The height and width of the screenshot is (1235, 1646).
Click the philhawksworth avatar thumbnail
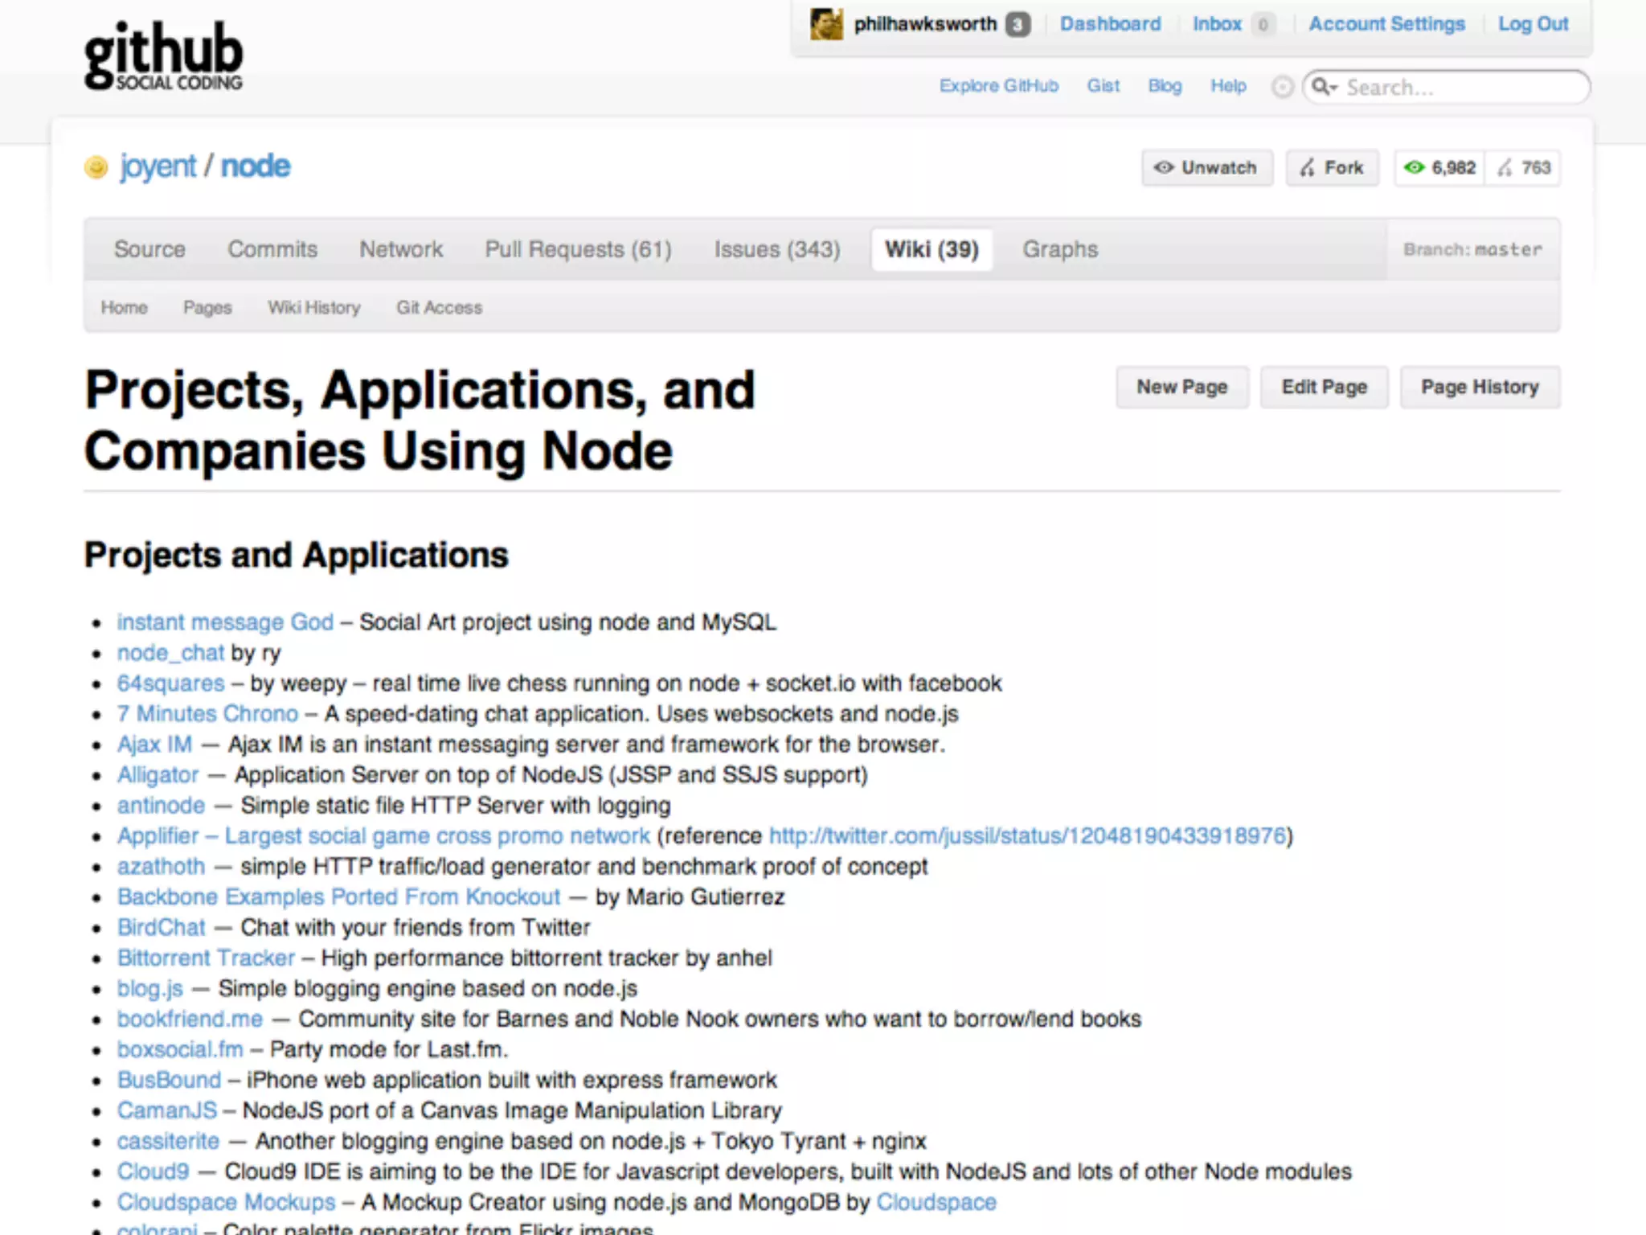click(x=826, y=24)
